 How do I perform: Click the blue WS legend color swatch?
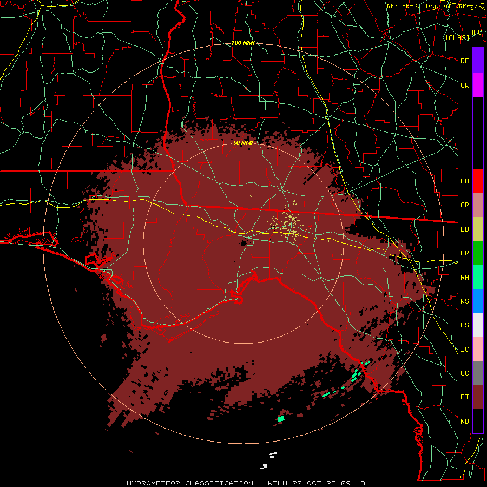[x=478, y=301]
